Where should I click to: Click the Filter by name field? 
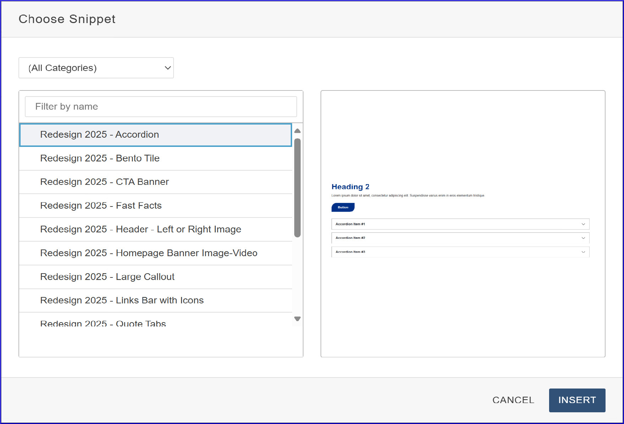161,106
